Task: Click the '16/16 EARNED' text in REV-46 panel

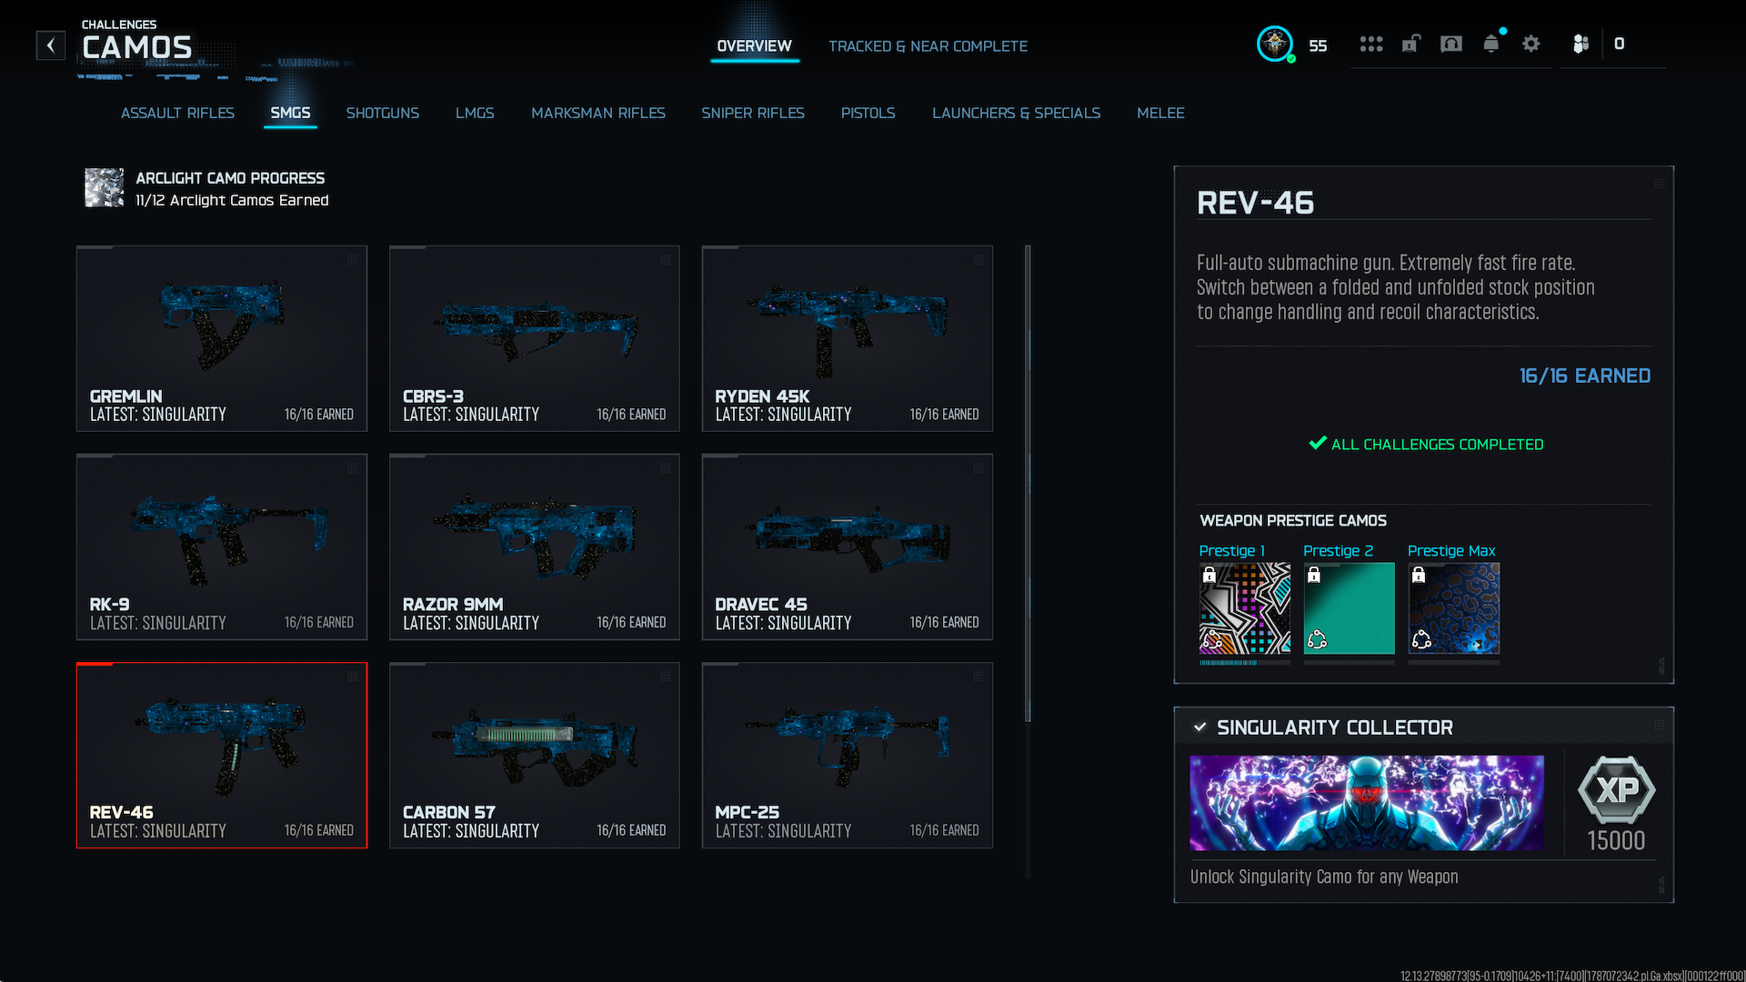Action: (1585, 376)
